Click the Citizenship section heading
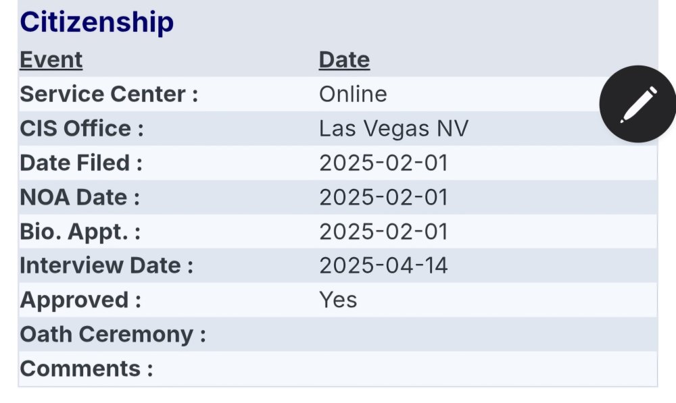The width and height of the screenshot is (676, 403). (97, 22)
